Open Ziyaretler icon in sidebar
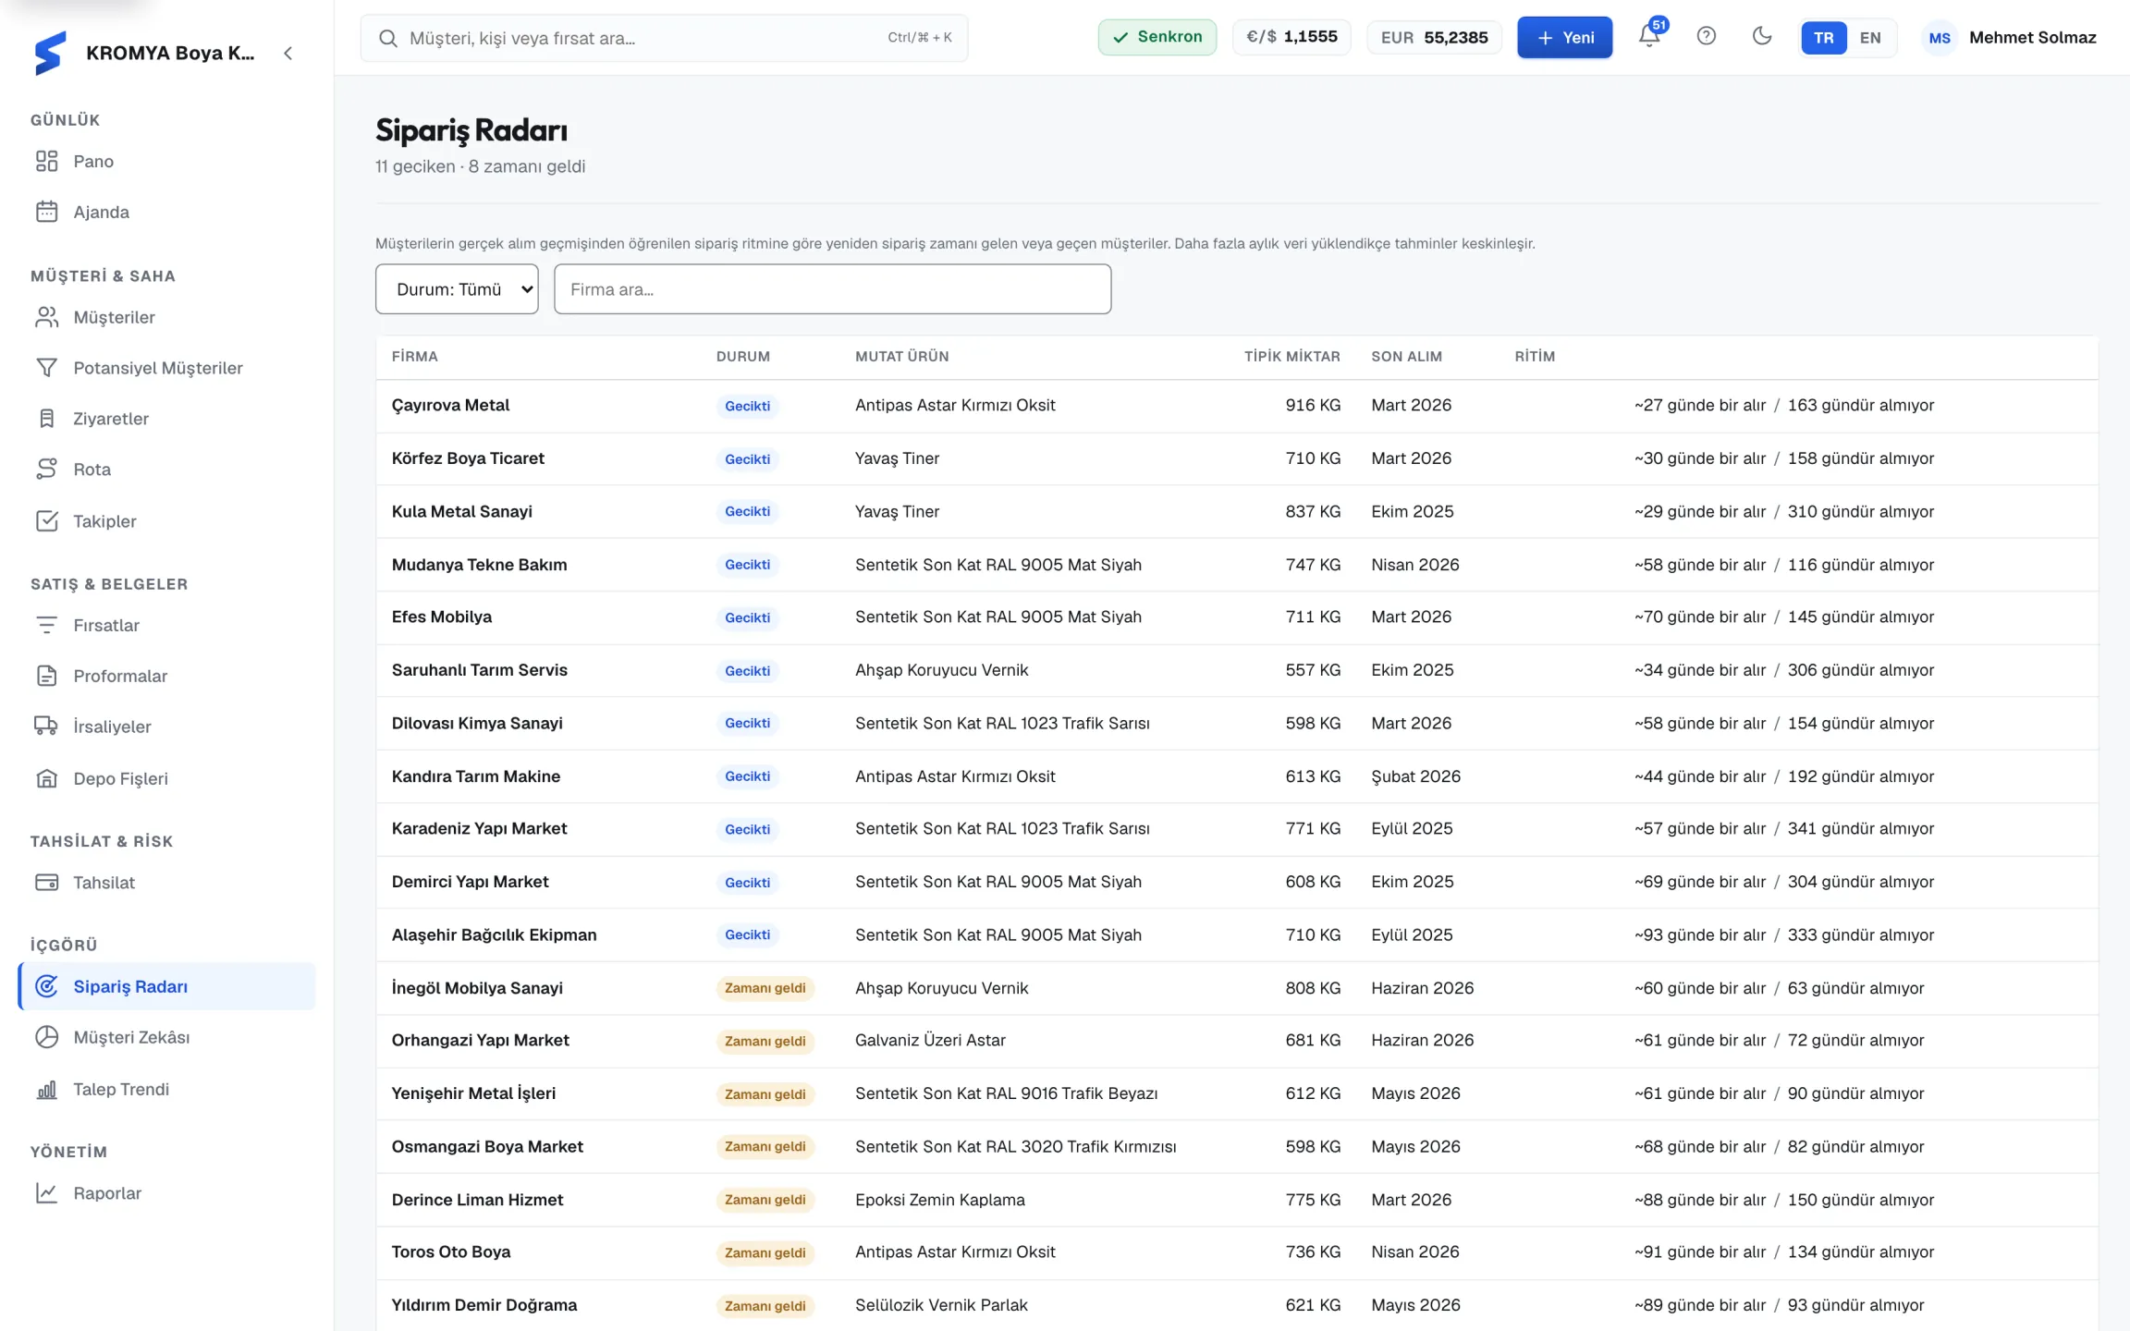 pyautogui.click(x=46, y=419)
